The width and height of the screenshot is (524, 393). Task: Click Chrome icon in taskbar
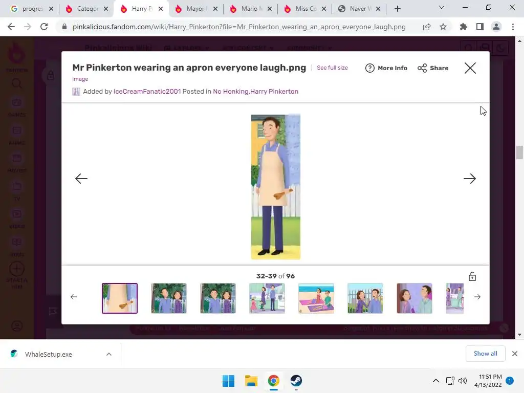pos(273,381)
